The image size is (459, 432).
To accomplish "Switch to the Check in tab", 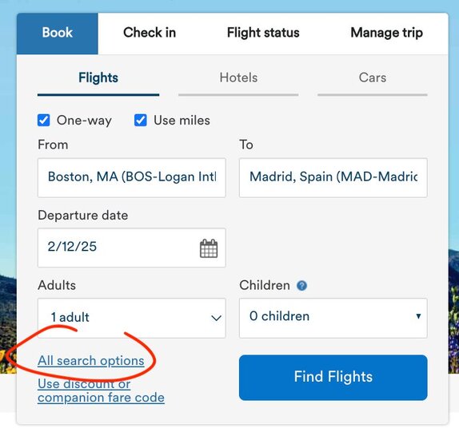I will coord(150,33).
